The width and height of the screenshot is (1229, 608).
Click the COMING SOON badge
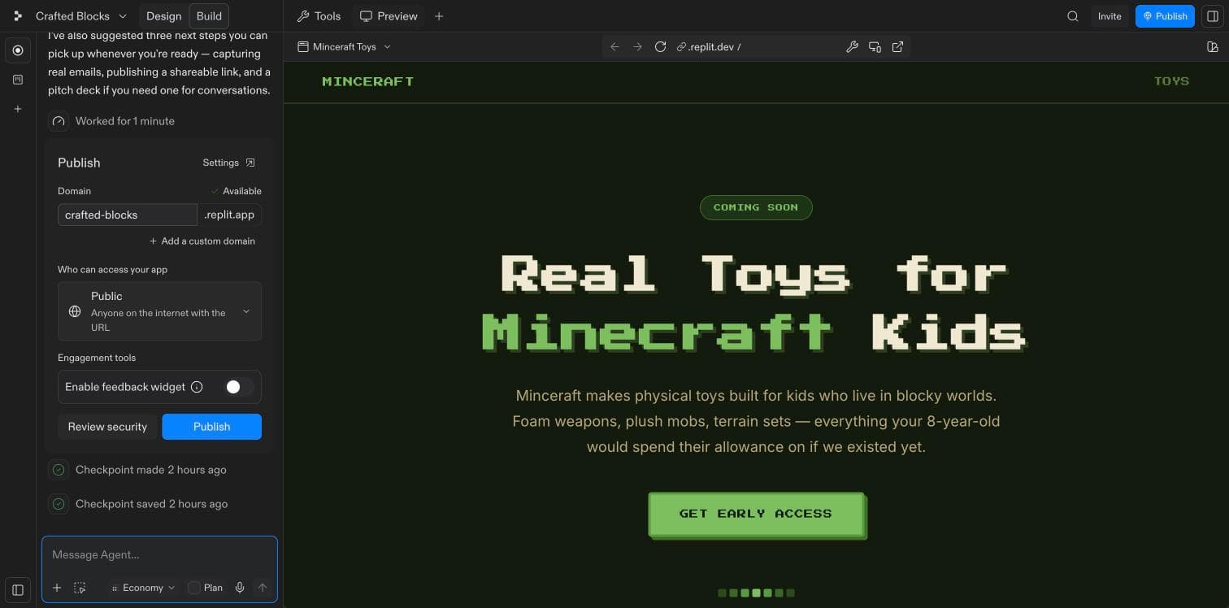pyautogui.click(x=756, y=207)
